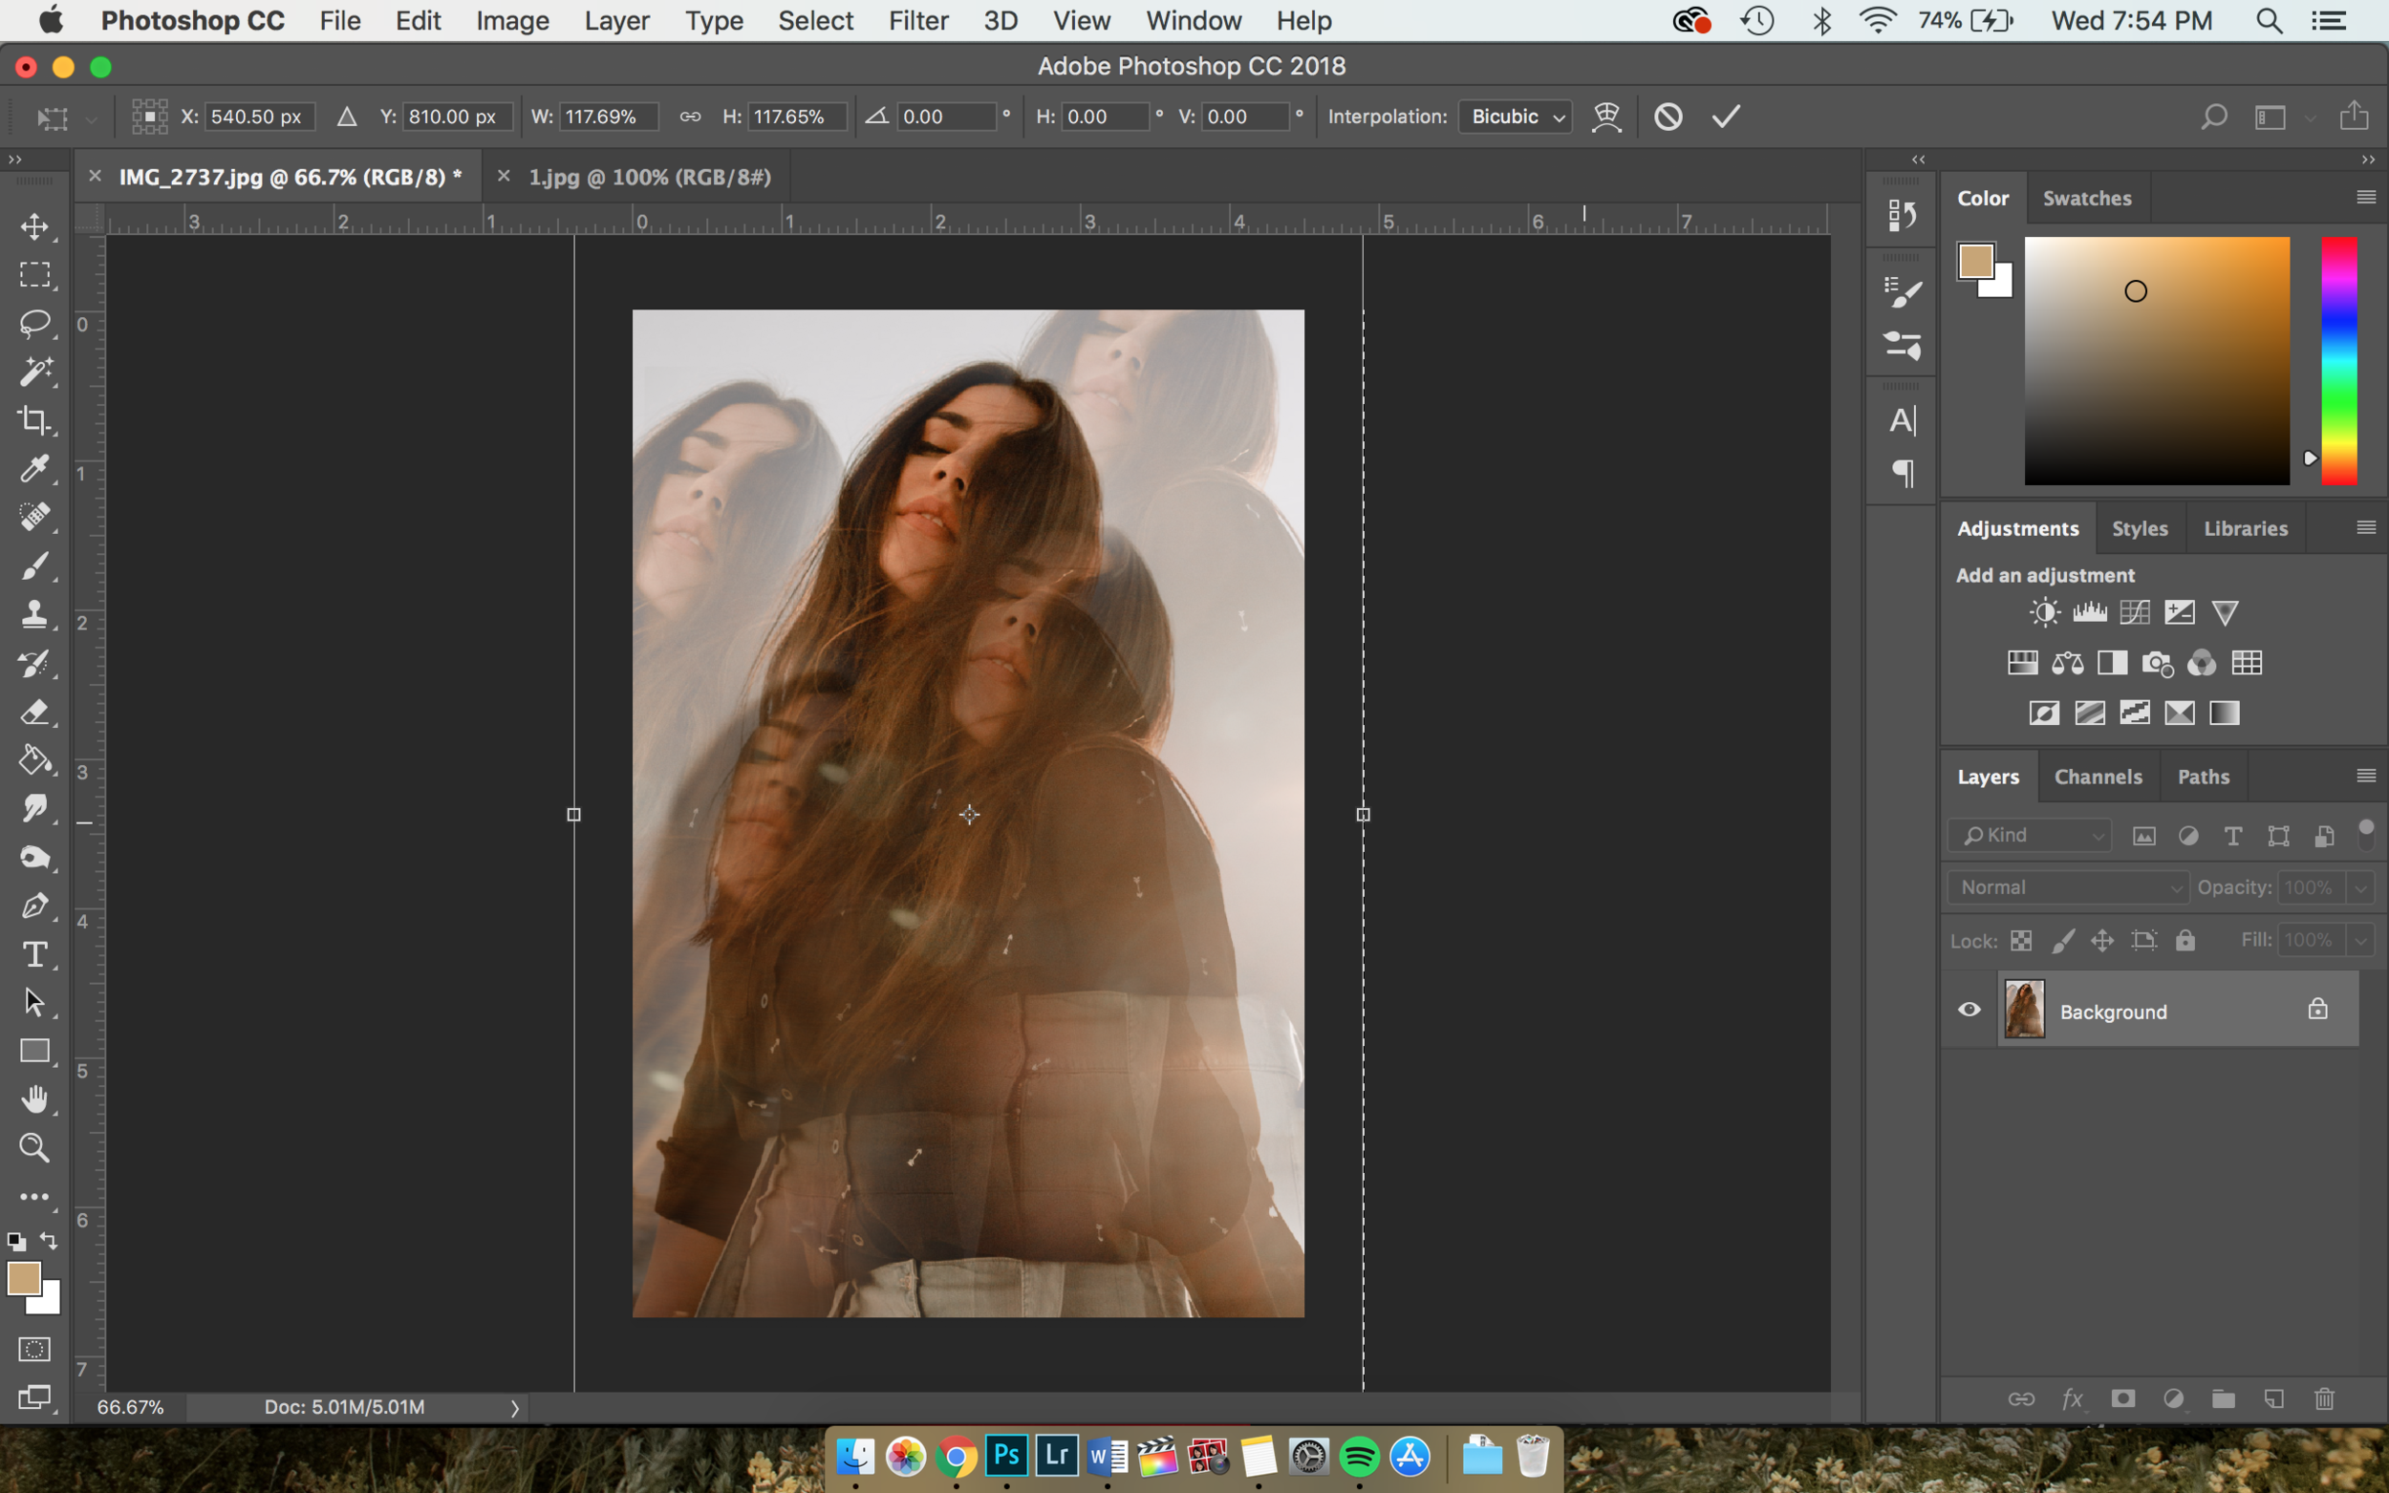Hide the Background layer with eye icon
2389x1493 pixels.
click(1969, 1009)
